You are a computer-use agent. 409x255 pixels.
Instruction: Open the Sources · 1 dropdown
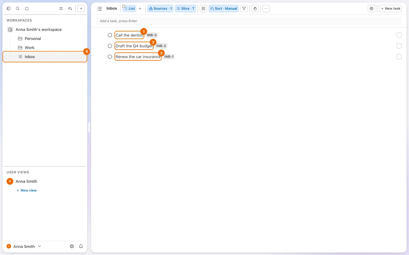[x=160, y=8]
